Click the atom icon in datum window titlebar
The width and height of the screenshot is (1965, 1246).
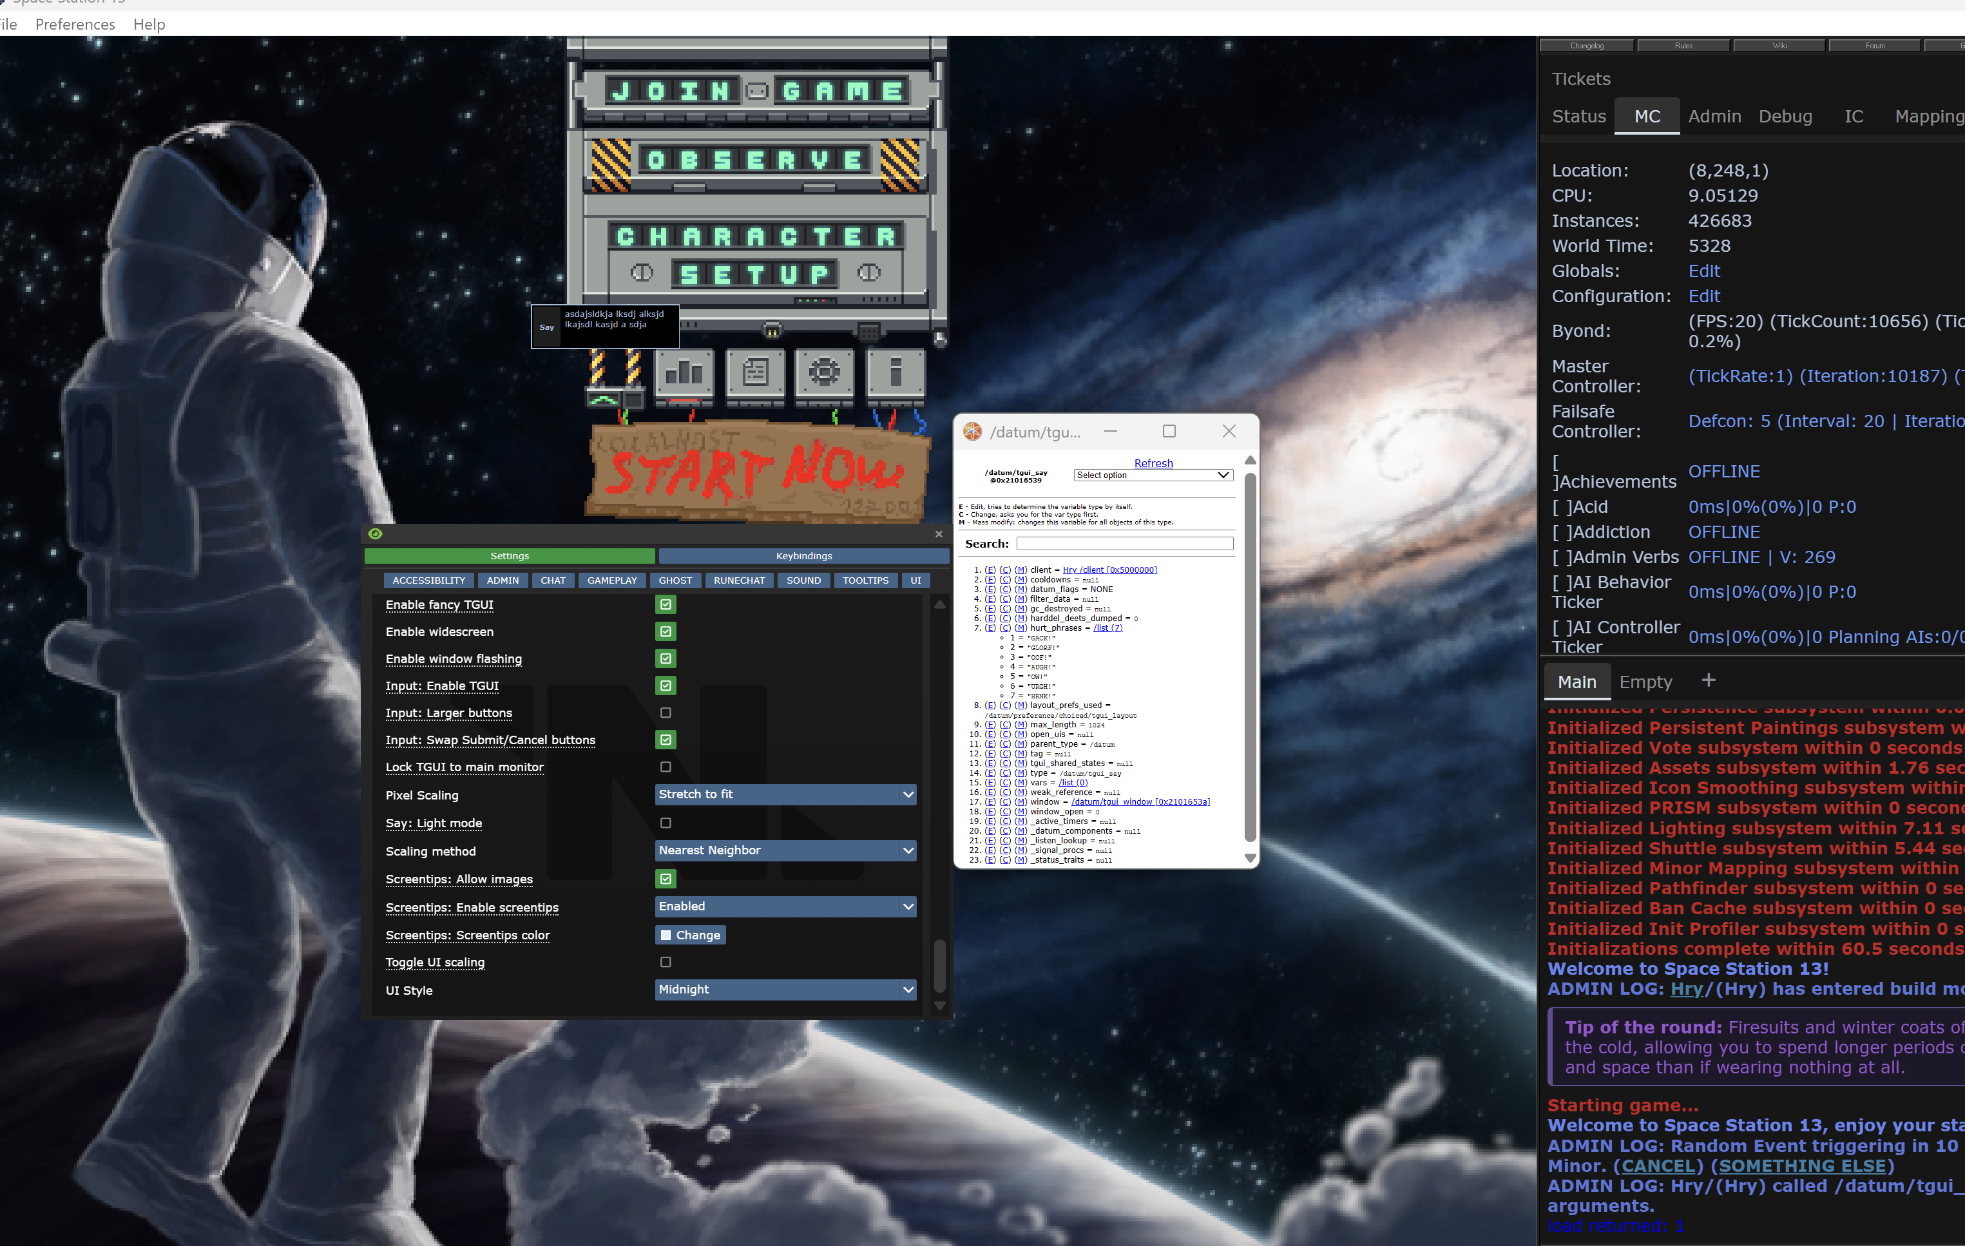pyautogui.click(x=973, y=432)
